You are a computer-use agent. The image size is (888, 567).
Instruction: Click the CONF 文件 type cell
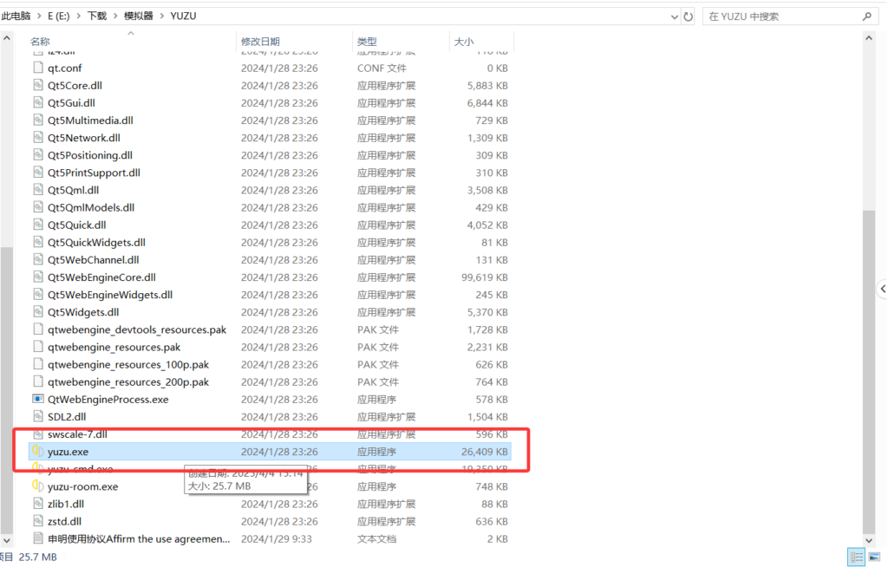tap(382, 68)
